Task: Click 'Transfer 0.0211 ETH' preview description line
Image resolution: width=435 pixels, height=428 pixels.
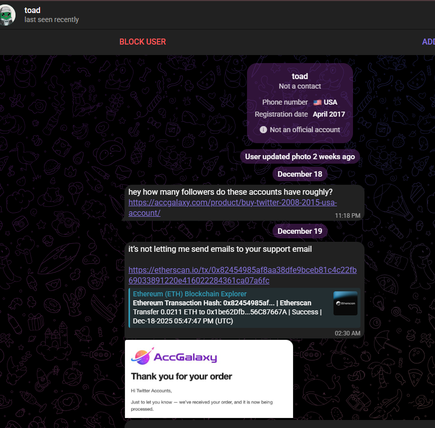Action: click(x=227, y=312)
